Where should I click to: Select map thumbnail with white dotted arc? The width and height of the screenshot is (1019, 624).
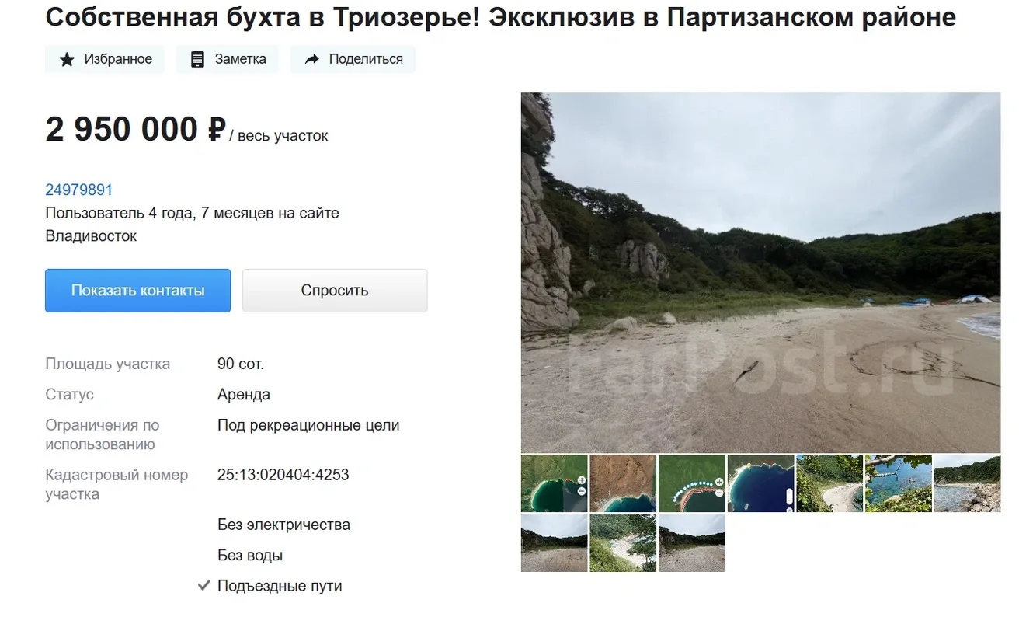point(691,483)
